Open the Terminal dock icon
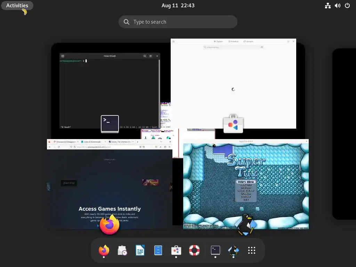 (x=215, y=250)
